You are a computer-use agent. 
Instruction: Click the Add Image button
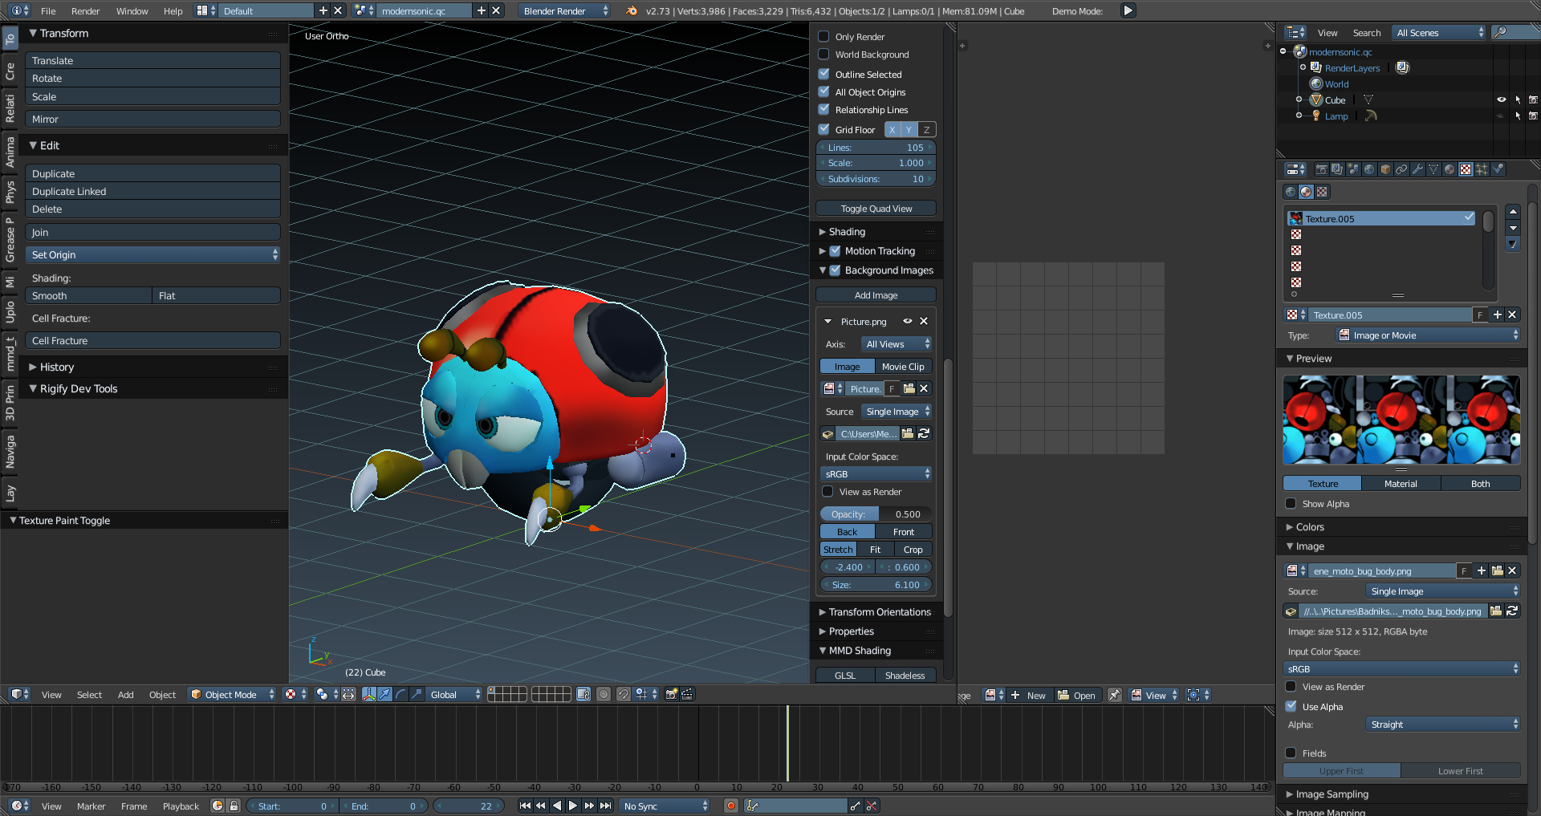[x=876, y=294]
